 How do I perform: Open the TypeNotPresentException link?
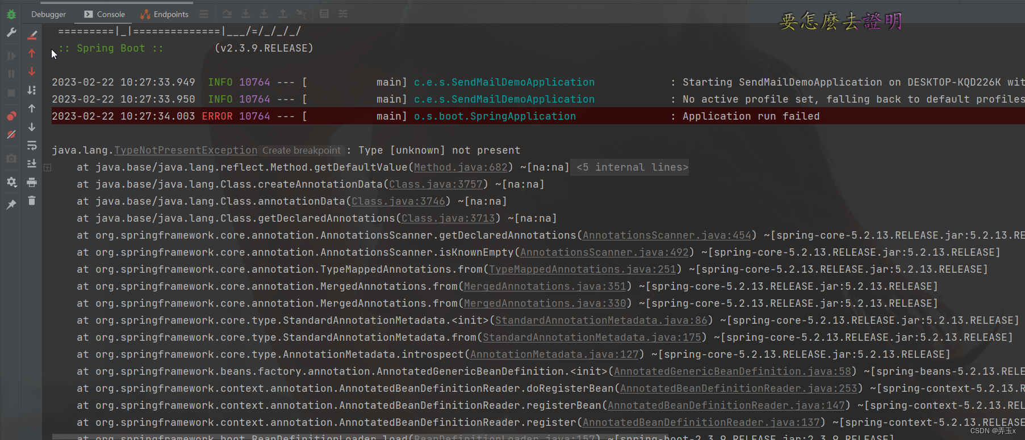pyautogui.click(x=186, y=150)
